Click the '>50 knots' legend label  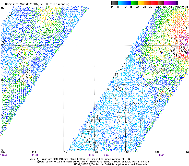tap(182, 7)
